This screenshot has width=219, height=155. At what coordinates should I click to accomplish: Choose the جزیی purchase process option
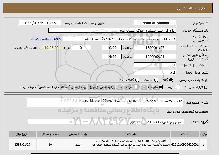(x=178, y=87)
